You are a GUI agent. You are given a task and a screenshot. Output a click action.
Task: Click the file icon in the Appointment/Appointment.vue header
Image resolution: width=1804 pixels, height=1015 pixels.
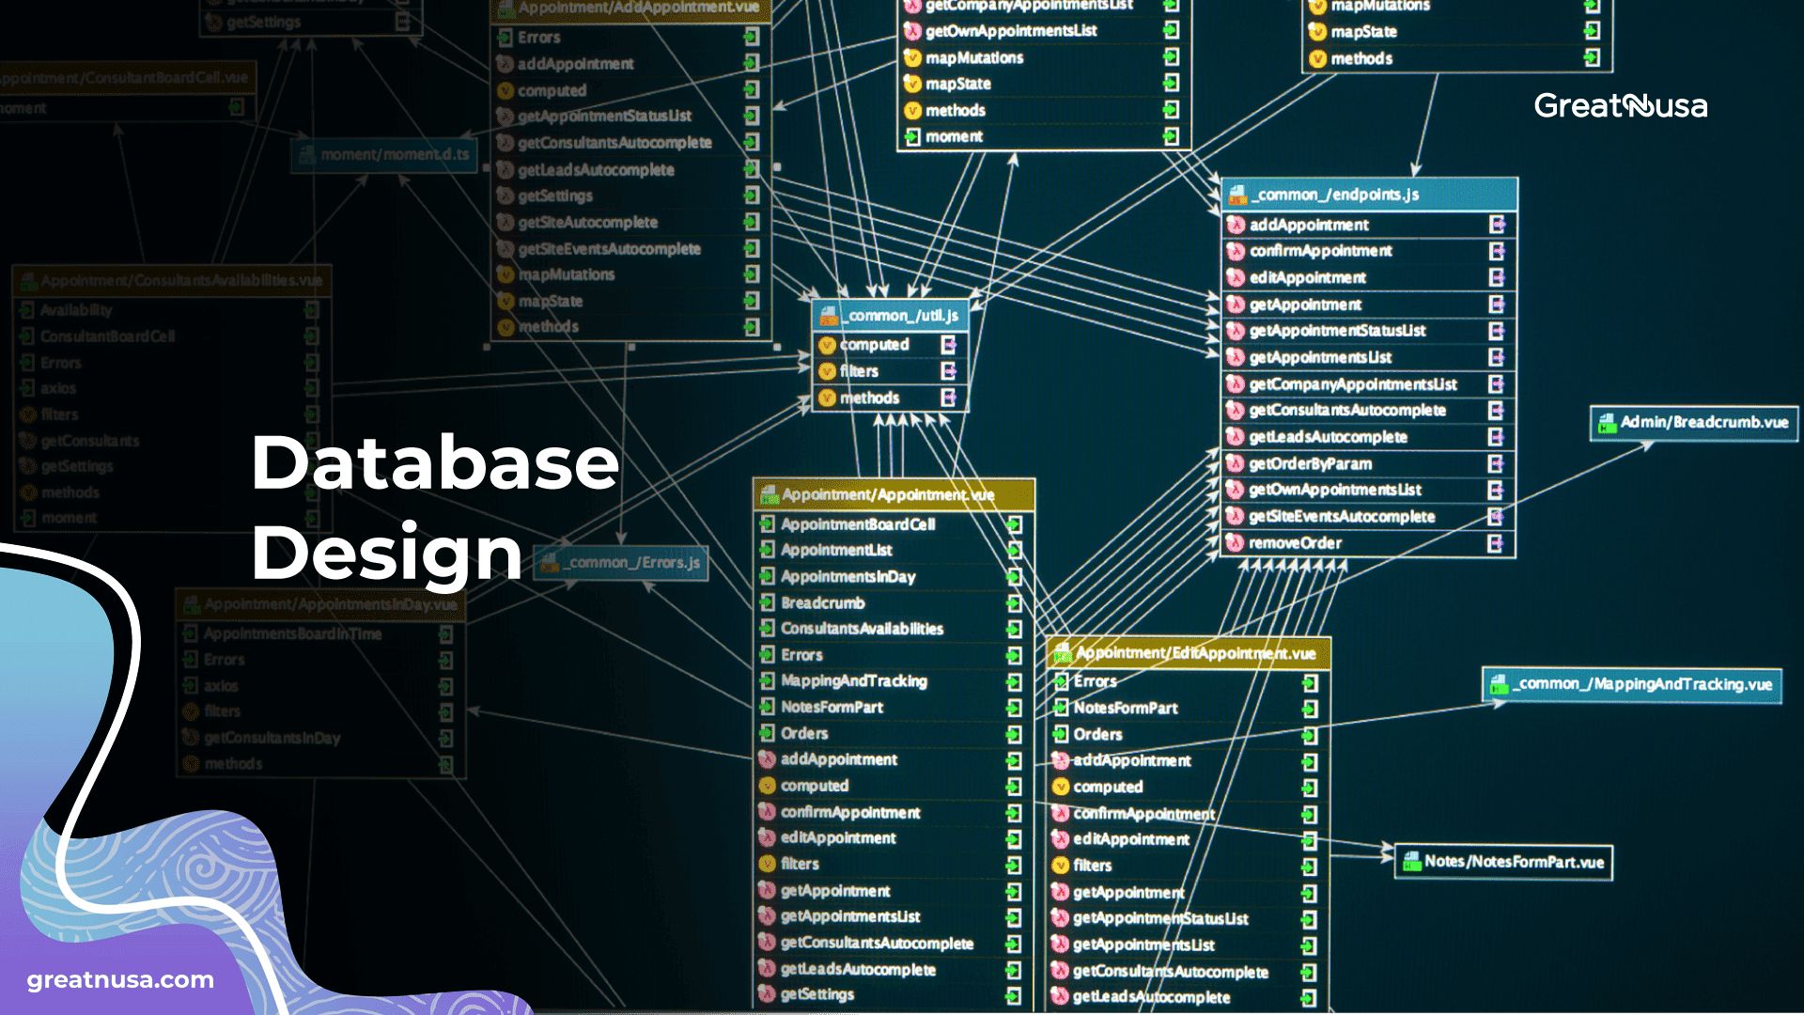[x=770, y=493]
